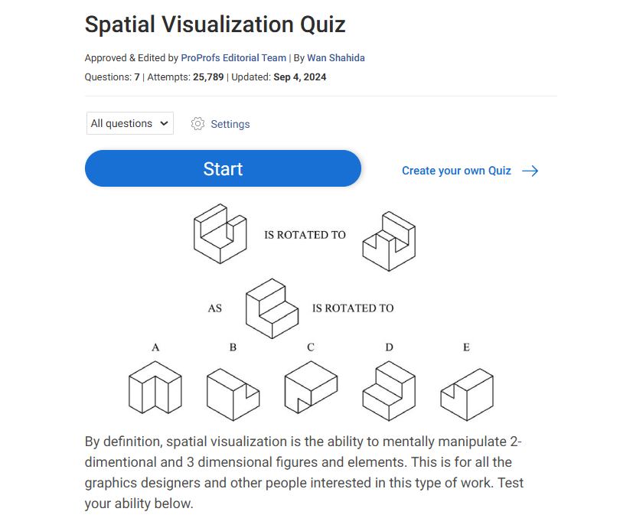Click the Updated Sep 4, 2024 date
This screenshot has width=620, height=528.
299,77
